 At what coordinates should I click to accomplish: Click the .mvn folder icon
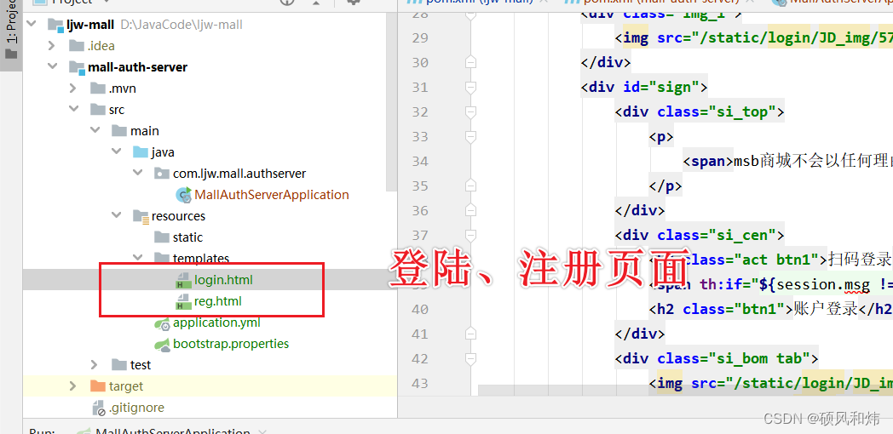tap(98, 89)
